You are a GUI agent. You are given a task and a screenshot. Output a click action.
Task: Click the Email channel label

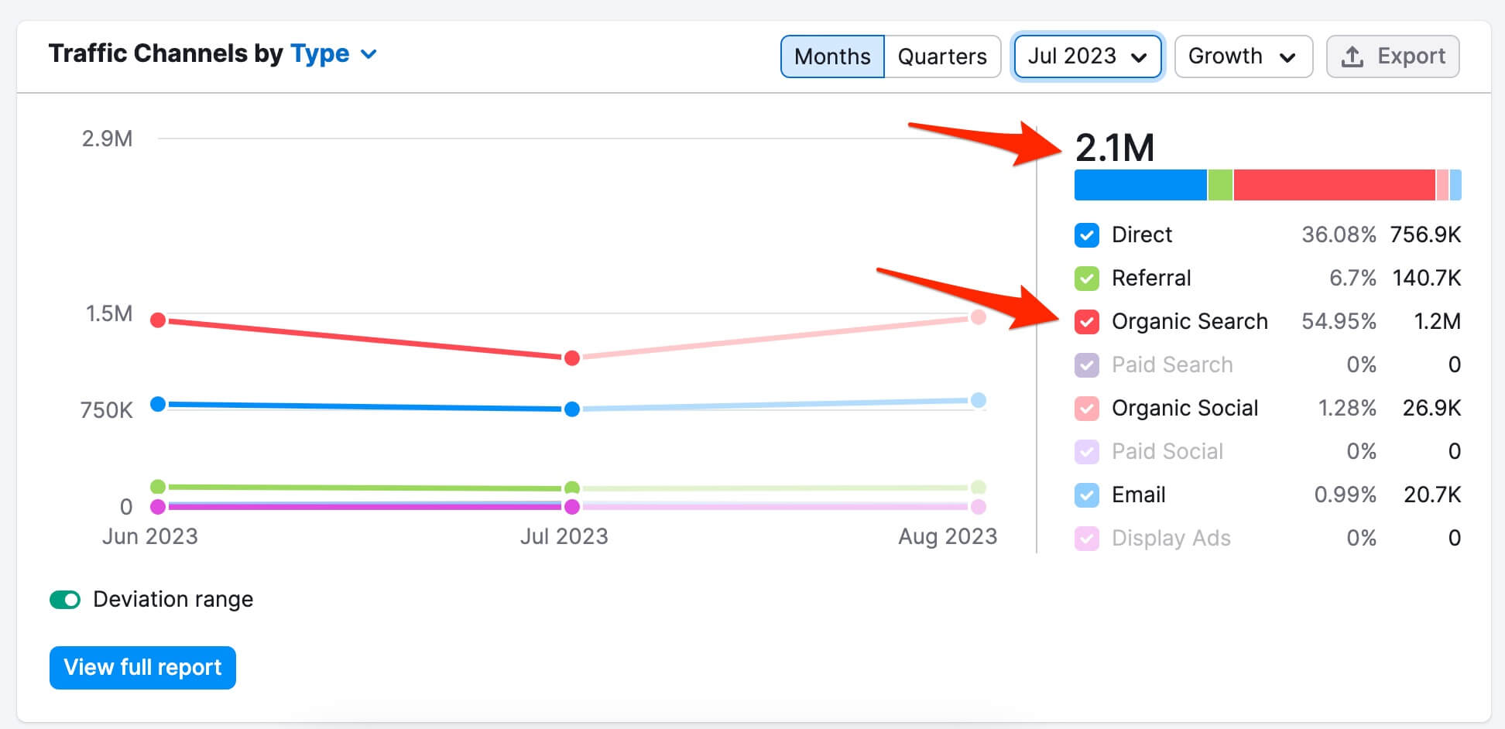(x=1138, y=495)
